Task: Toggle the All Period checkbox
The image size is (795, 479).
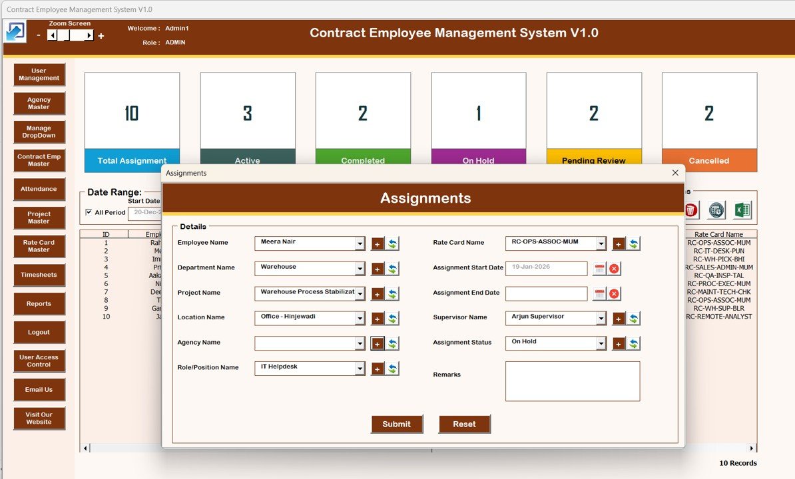Action: pyautogui.click(x=89, y=212)
